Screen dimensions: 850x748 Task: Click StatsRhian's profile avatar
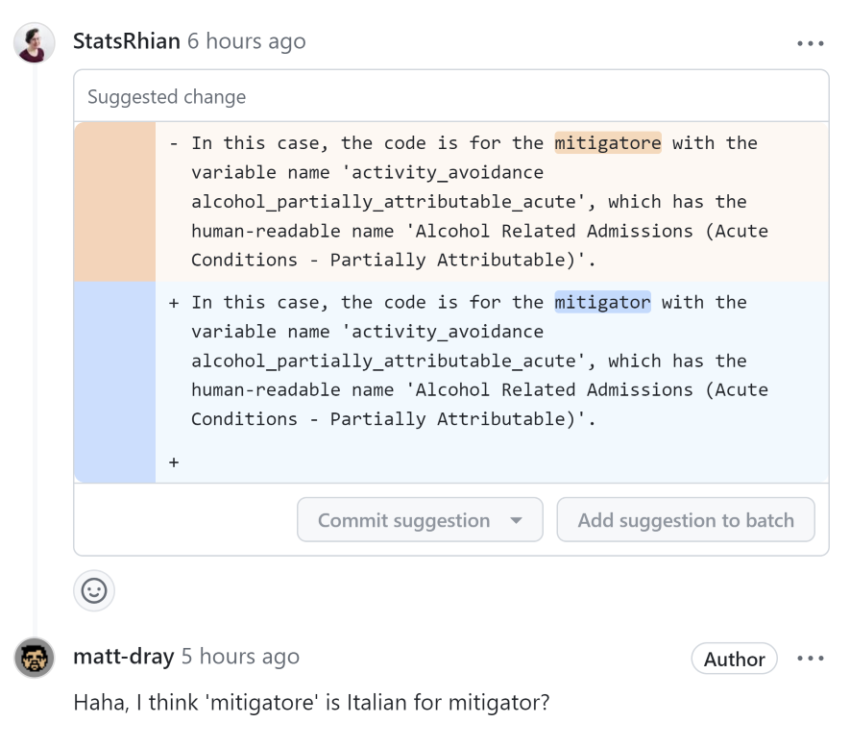pos(34,42)
